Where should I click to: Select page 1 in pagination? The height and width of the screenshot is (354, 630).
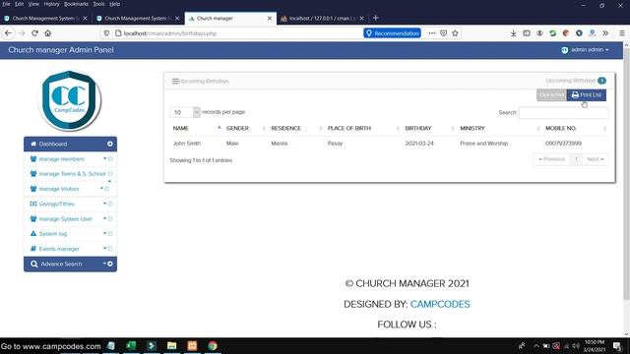[x=576, y=159]
